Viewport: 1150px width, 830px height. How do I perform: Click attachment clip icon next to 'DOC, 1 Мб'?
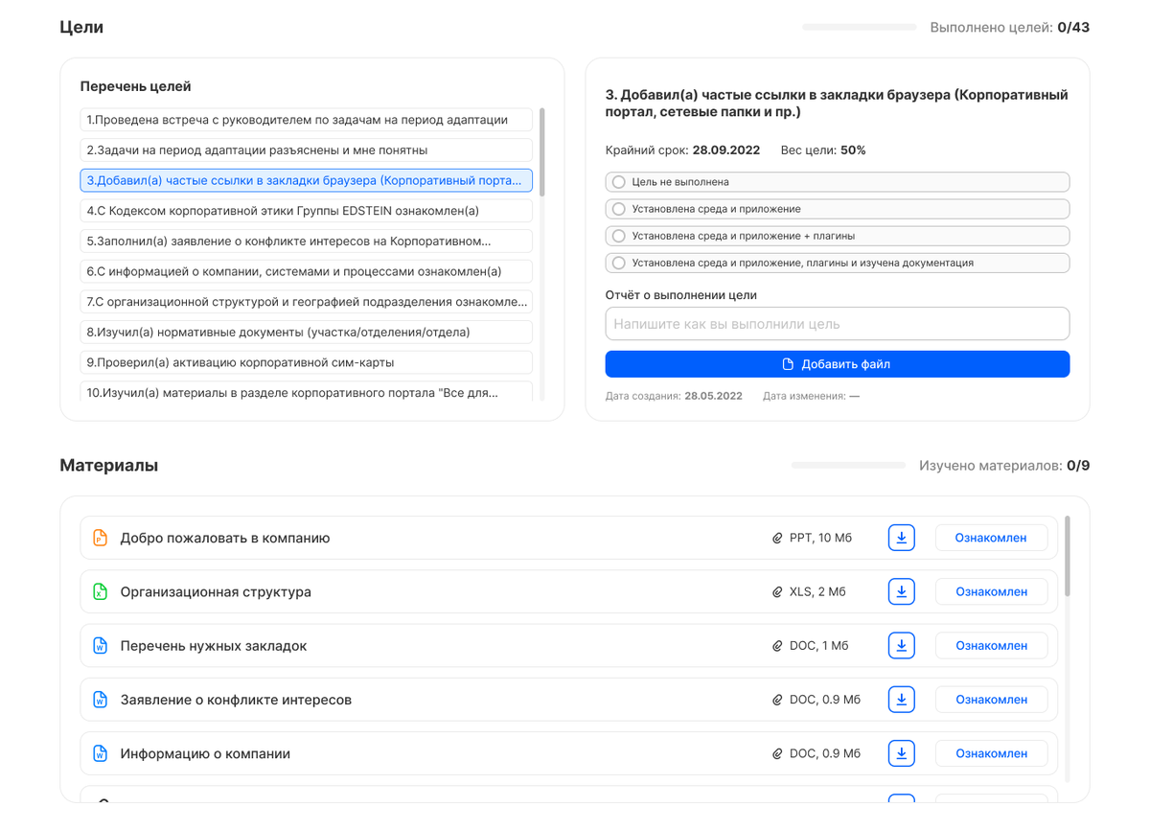[777, 646]
